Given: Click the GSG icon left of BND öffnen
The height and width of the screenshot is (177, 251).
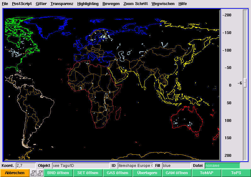Looking at the screenshot, I should click(40, 173).
